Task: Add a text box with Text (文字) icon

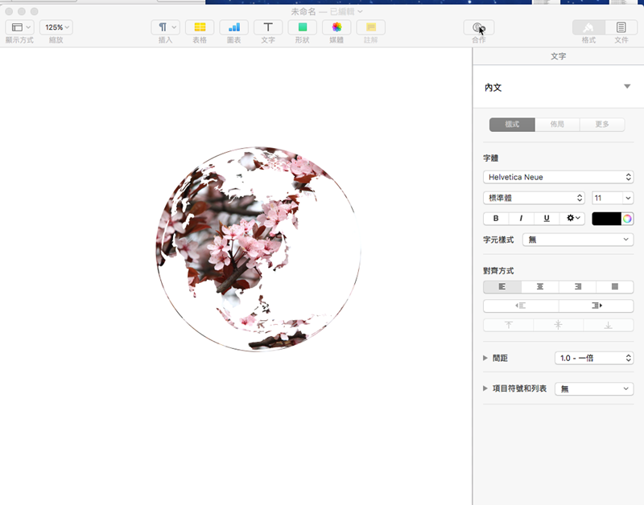Action: pos(268,27)
